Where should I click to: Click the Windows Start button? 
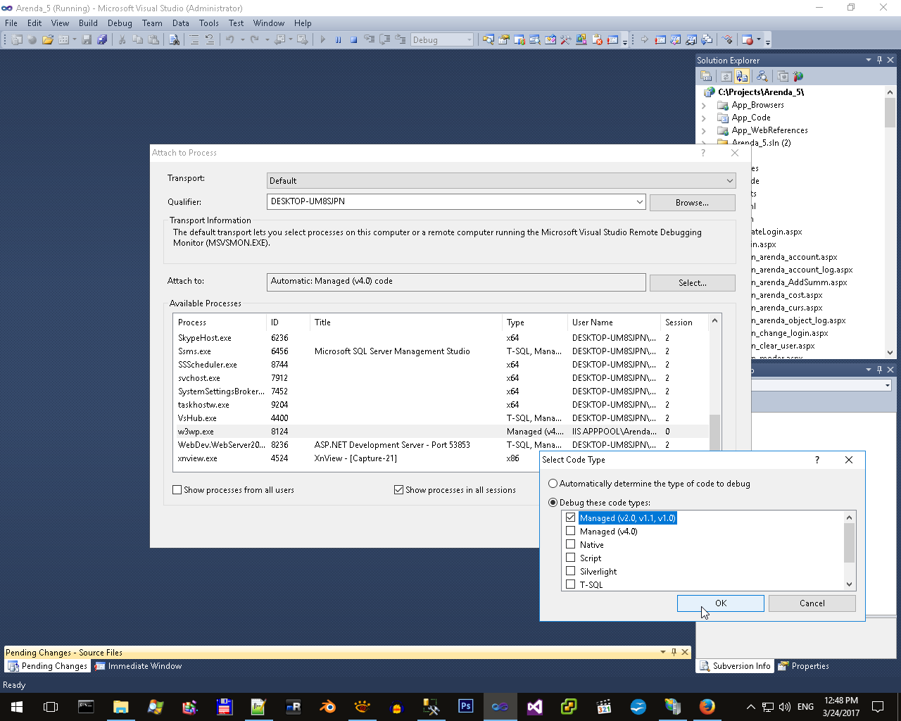17,706
